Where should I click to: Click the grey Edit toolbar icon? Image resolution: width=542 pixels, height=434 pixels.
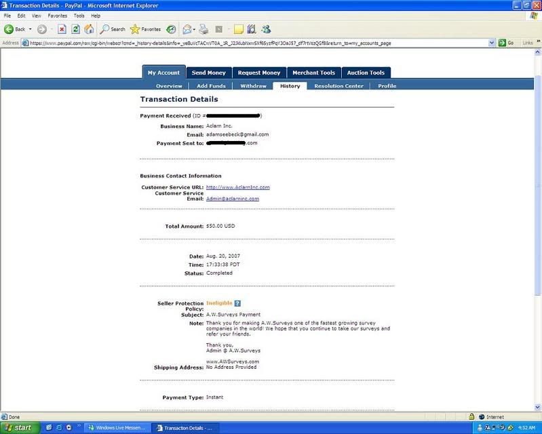tap(219, 29)
